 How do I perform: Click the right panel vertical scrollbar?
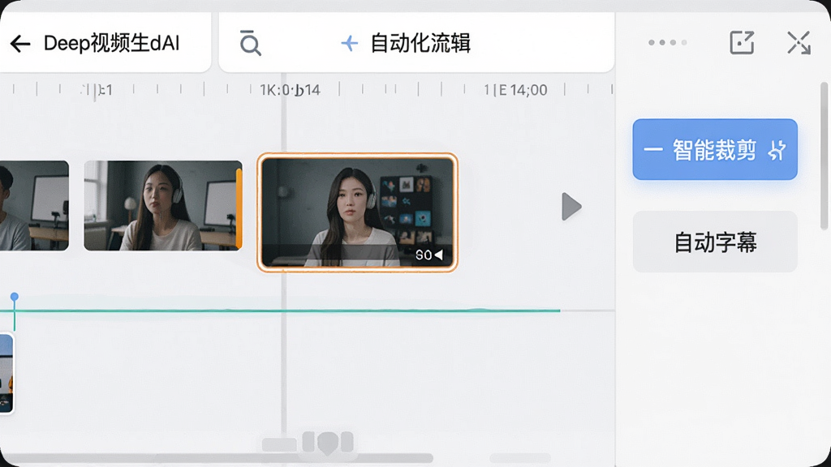point(825,156)
